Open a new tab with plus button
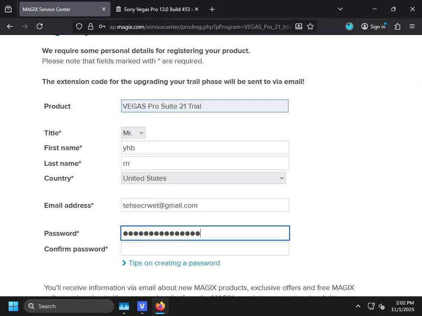 (x=212, y=9)
